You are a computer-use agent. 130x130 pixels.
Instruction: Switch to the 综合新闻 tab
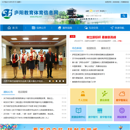[77, 48]
